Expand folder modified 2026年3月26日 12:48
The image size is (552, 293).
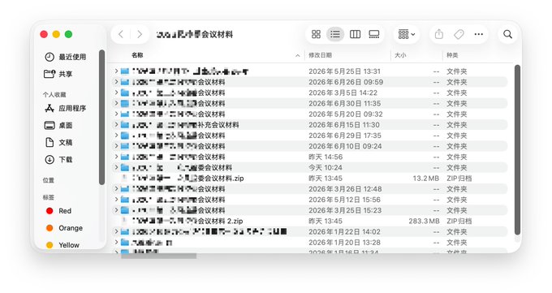(x=116, y=189)
